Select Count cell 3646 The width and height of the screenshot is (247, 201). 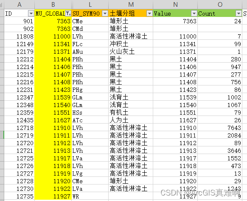[220, 151]
